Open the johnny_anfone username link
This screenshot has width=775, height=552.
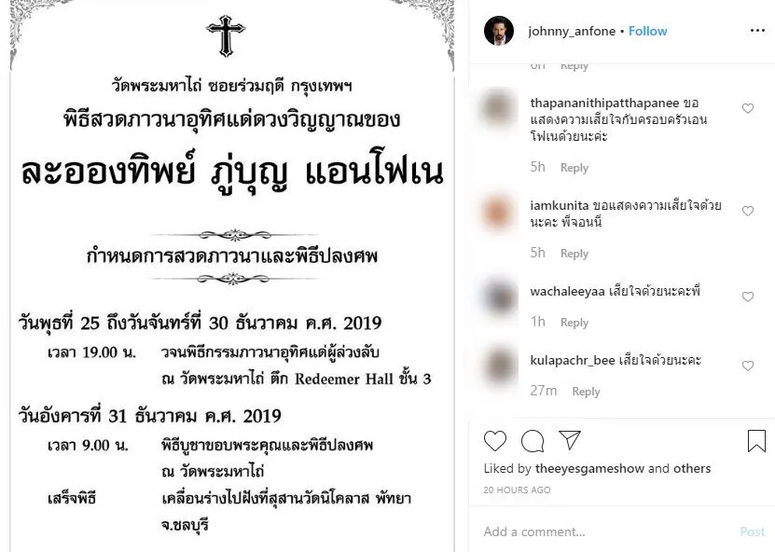click(x=572, y=31)
